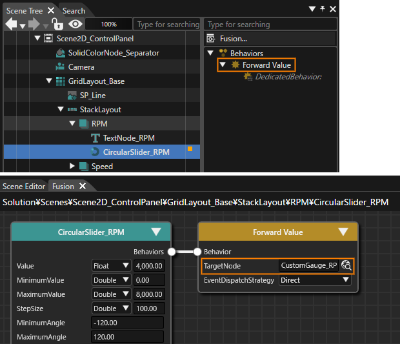Close the Scene Tree tab
400x344 pixels.
pyautogui.click(x=51, y=10)
